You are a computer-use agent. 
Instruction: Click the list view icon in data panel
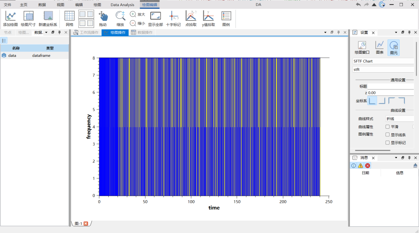tap(4, 41)
